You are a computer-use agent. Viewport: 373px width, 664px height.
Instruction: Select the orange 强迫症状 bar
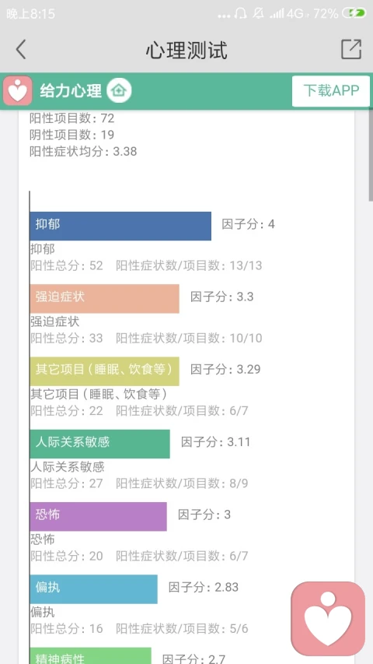[104, 299]
